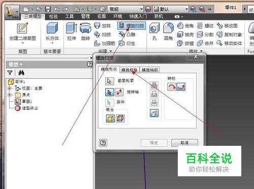Redo the last action
The image size is (254, 189).
click(x=65, y=9)
